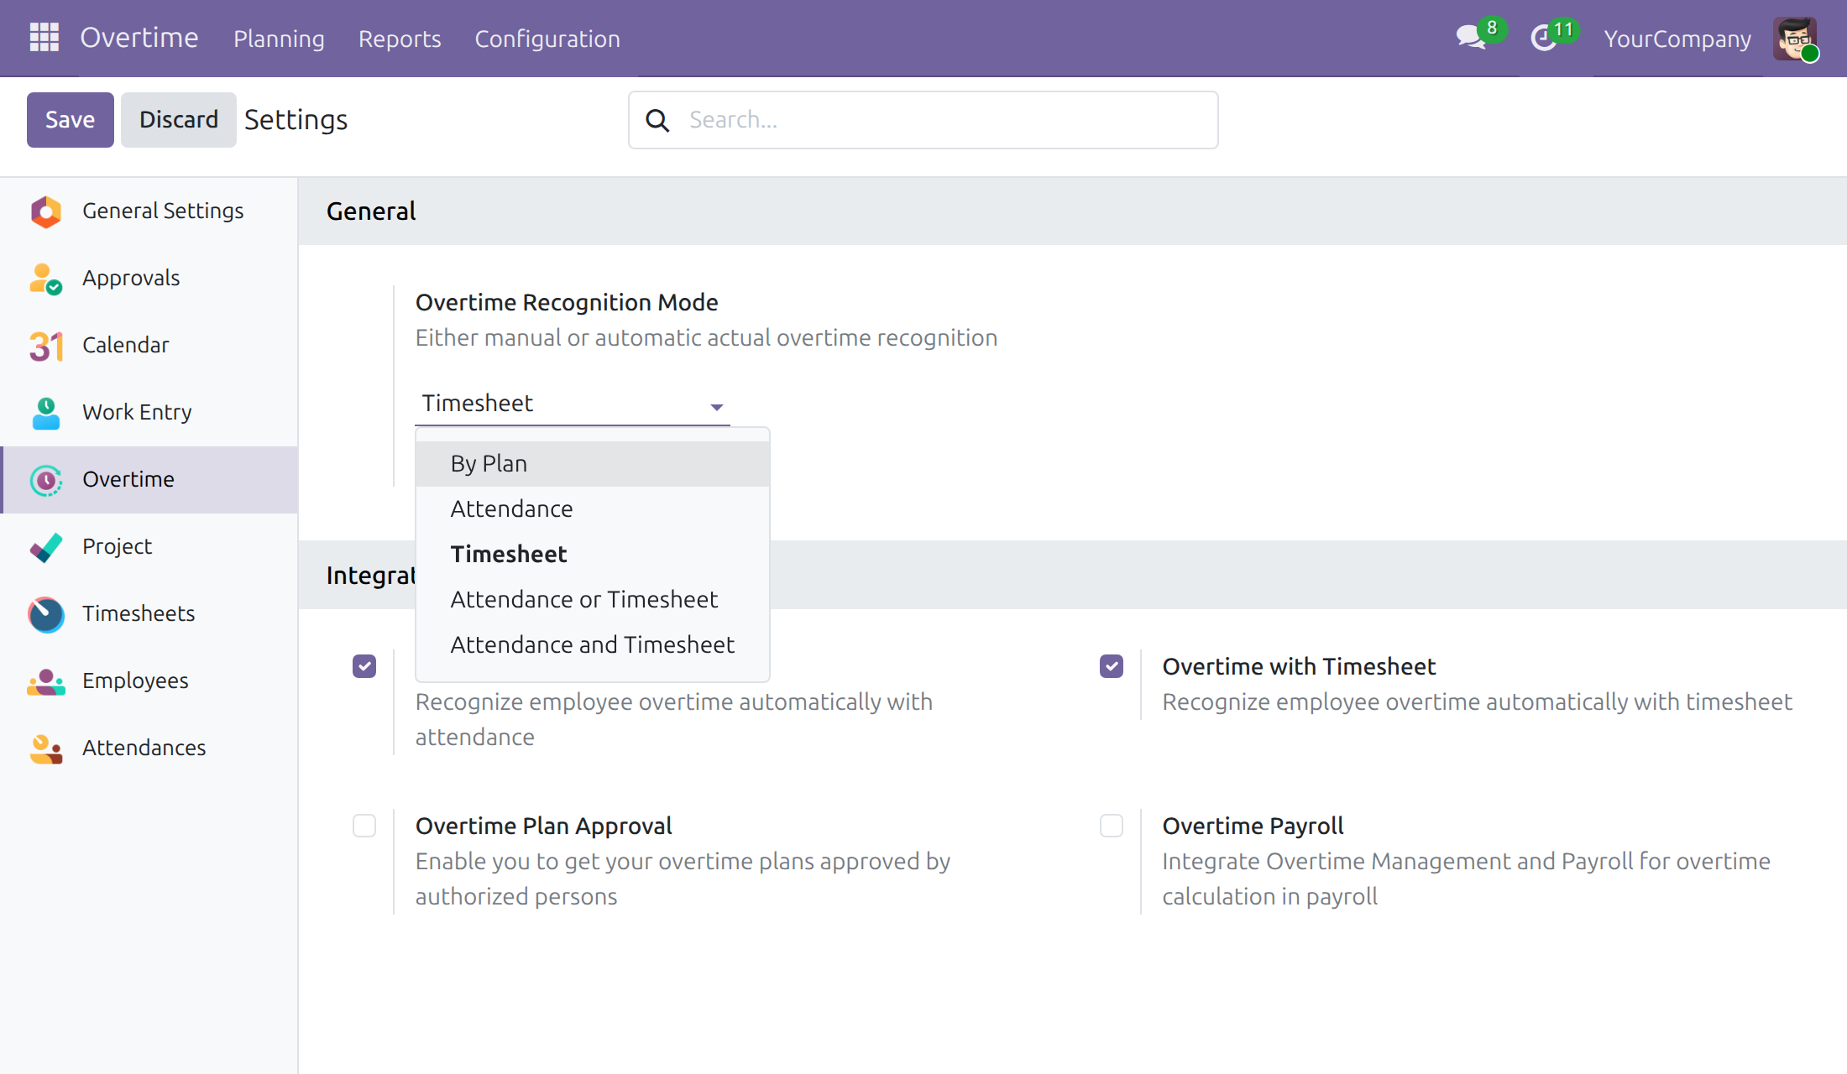Screen dimensions: 1847x1074
Task: Click the Employees sidebar icon
Action: point(45,681)
